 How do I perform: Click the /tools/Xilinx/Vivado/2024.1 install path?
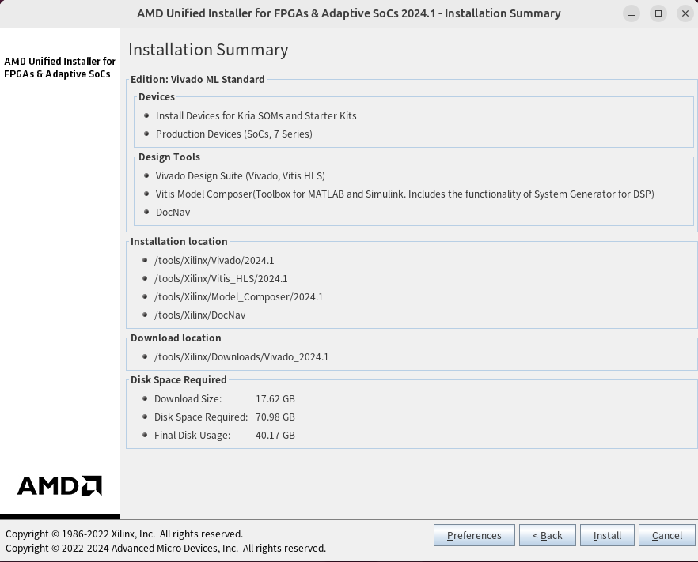[x=214, y=260]
